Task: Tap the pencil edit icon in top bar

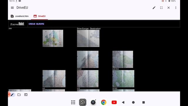Action: (x=154, y=8)
